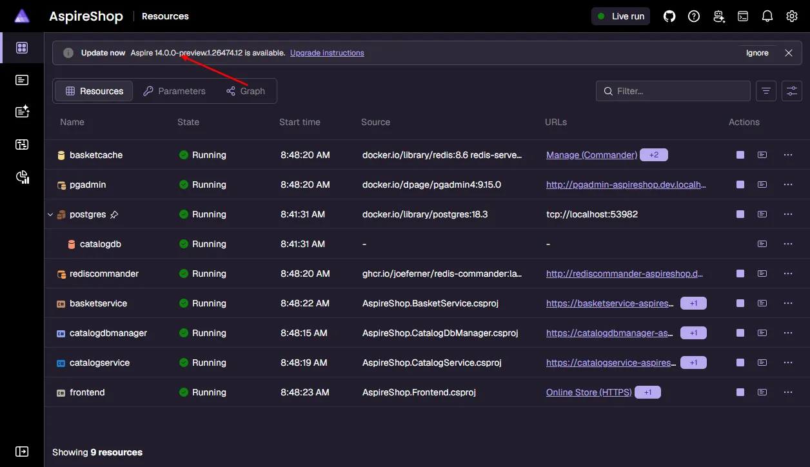810x467 pixels.
Task: Open Traces page from sidebar
Action: pos(22,144)
